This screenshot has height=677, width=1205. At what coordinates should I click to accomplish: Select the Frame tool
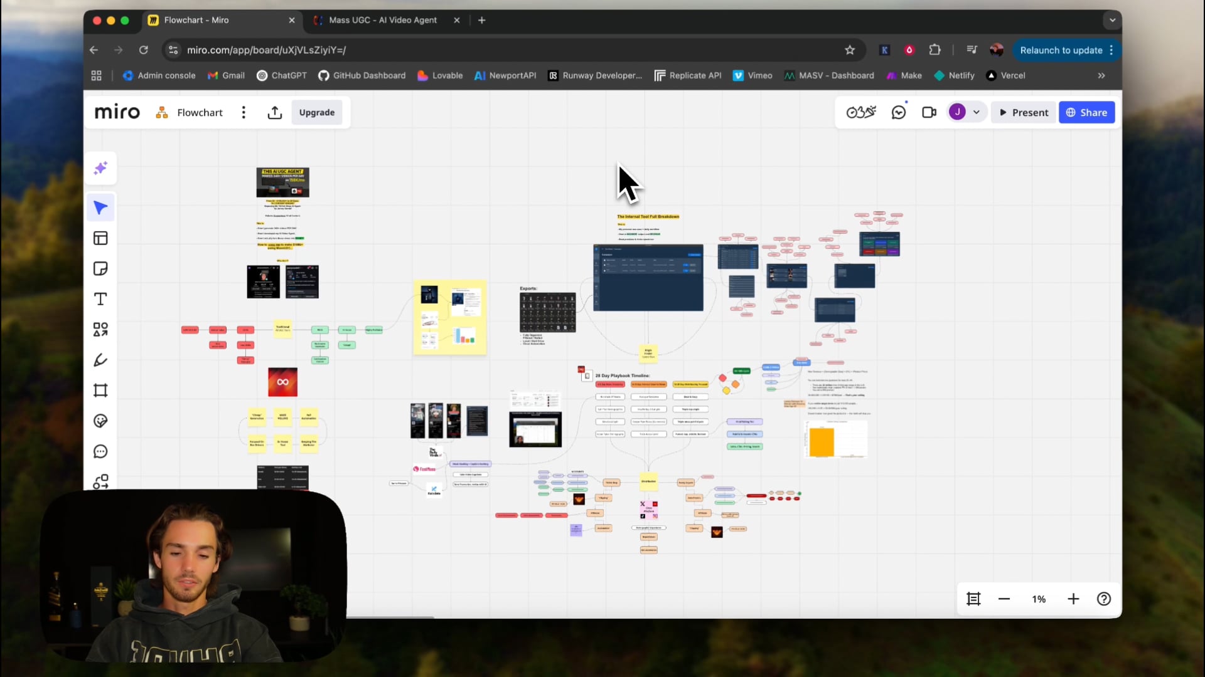(100, 391)
